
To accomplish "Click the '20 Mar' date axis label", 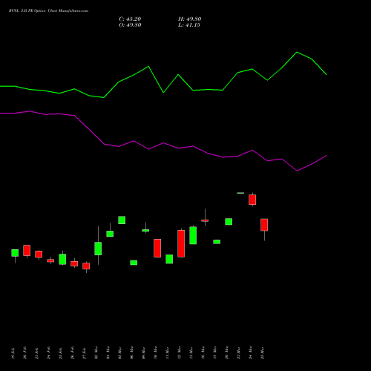I will pyautogui.click(x=227, y=352).
